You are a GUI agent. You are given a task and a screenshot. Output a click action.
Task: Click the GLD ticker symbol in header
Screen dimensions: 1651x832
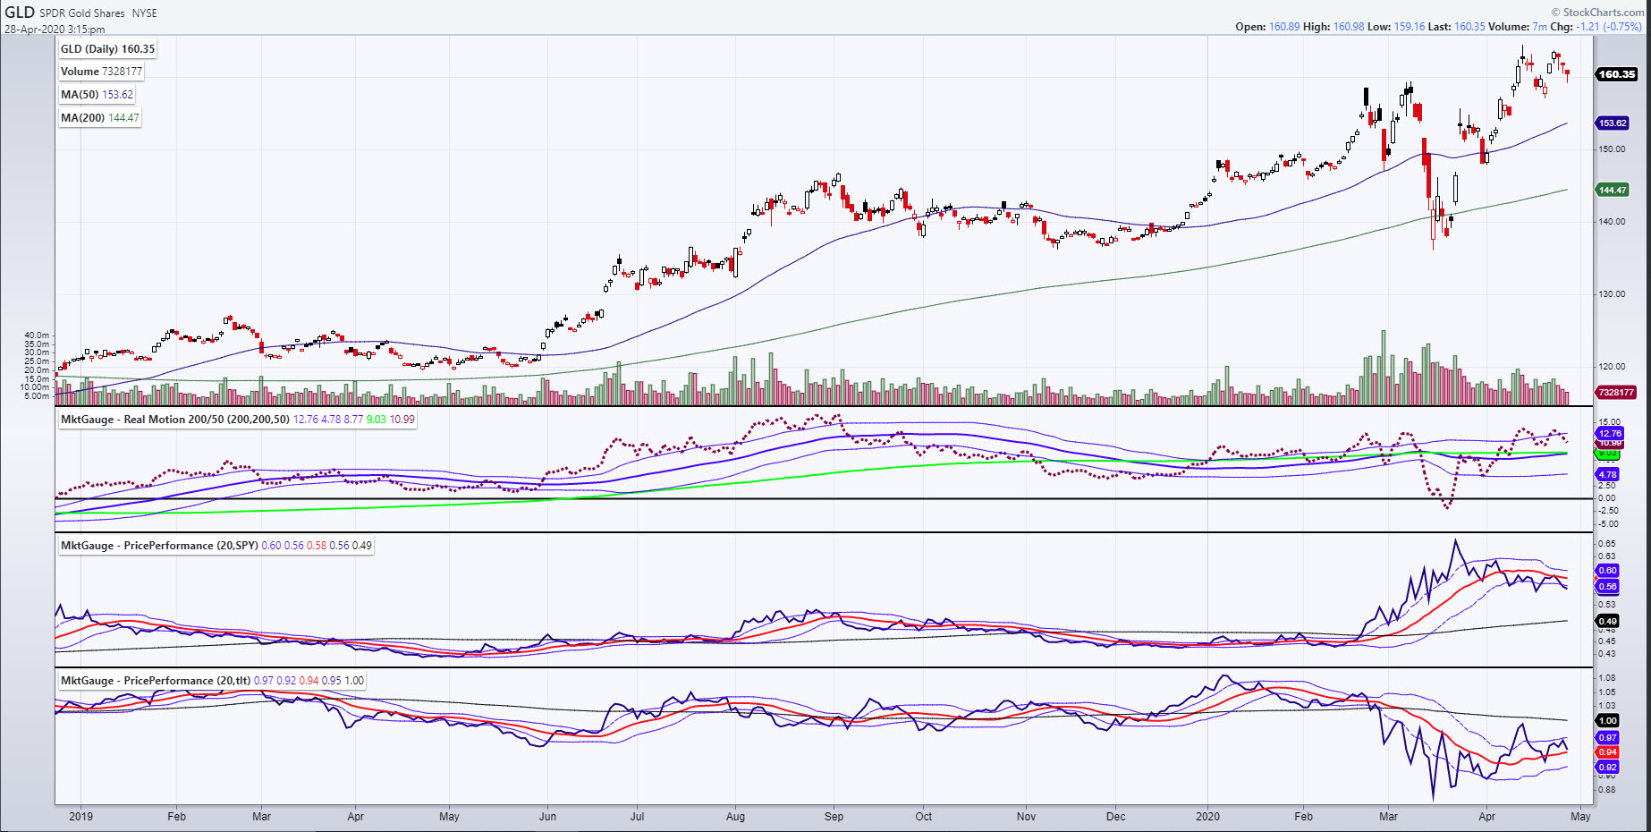coord(20,12)
